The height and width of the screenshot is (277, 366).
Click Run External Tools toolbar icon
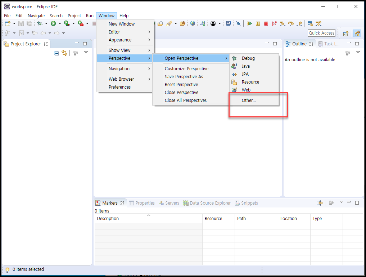click(81, 23)
